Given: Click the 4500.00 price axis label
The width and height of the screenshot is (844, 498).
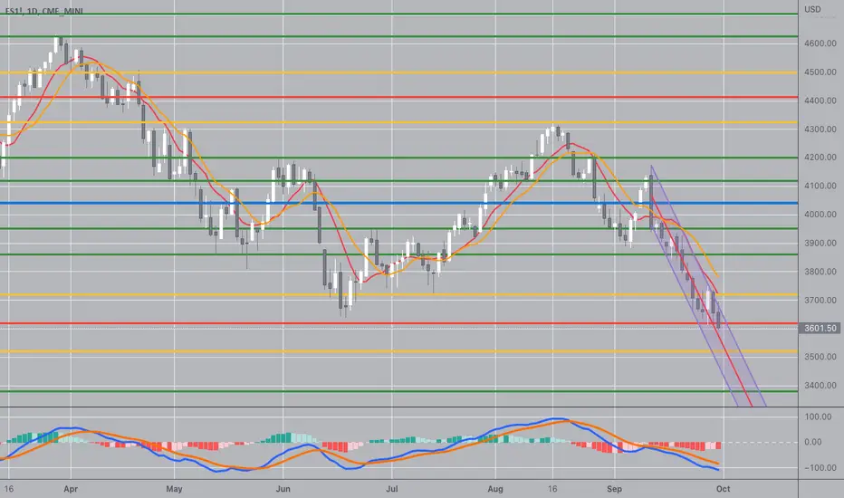Looking at the screenshot, I should point(820,72).
